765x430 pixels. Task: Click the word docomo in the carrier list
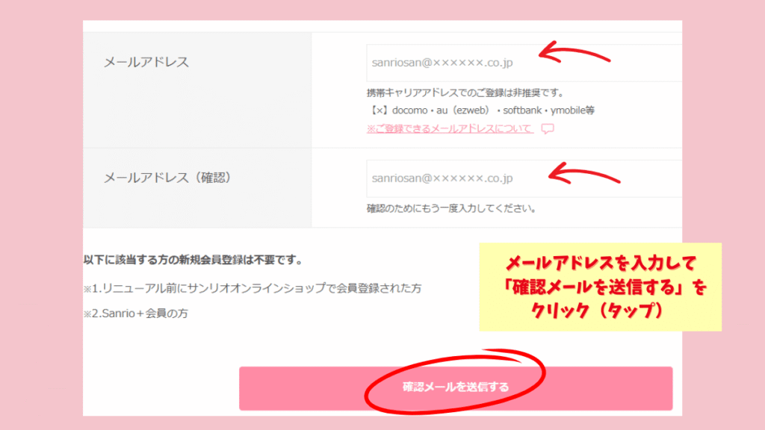click(x=410, y=110)
